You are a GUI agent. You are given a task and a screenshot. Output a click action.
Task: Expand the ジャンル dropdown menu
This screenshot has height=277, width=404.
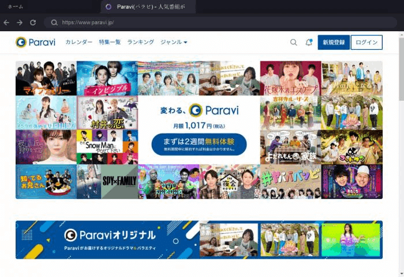[x=174, y=42]
